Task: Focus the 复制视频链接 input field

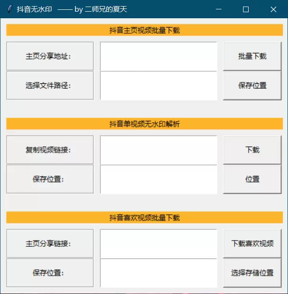Action: pyautogui.click(x=159, y=150)
